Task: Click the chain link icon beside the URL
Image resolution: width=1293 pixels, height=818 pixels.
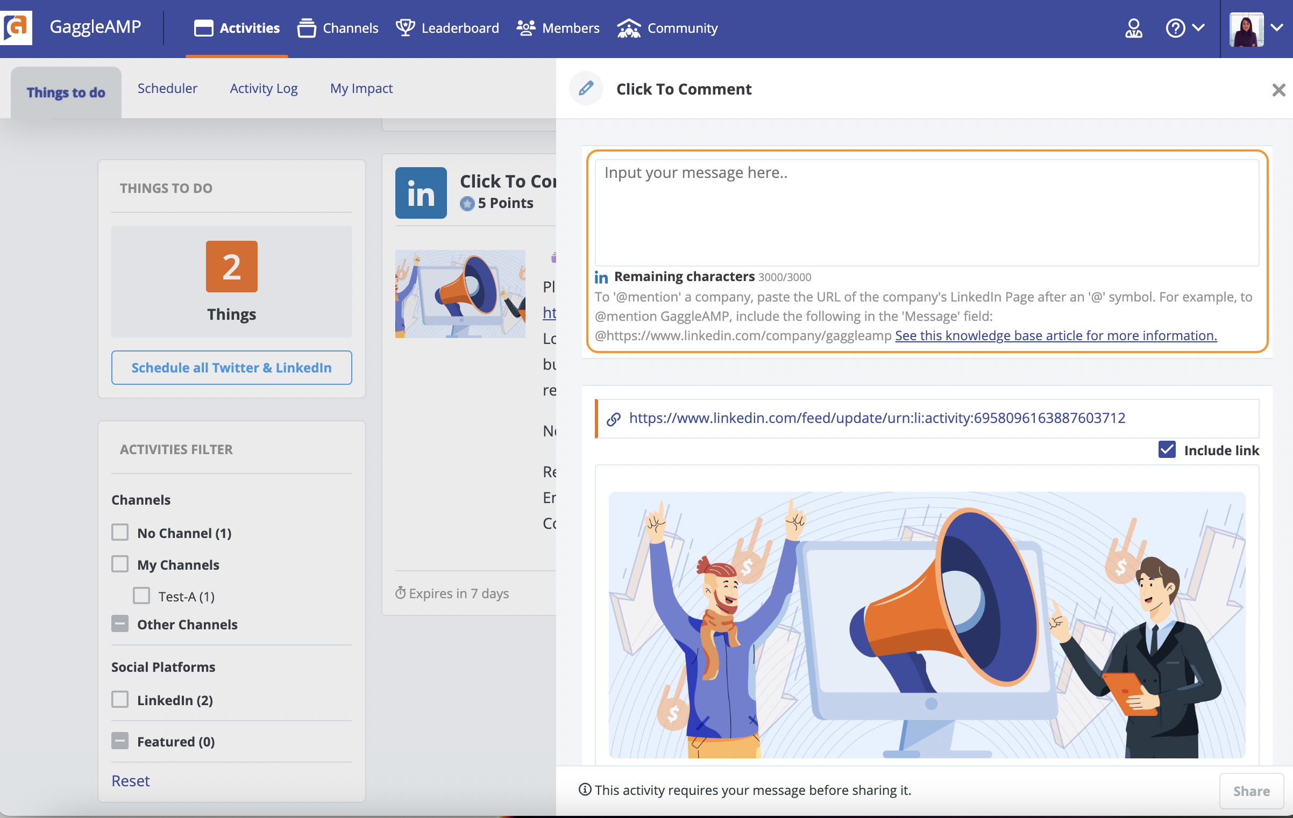Action: click(x=614, y=419)
